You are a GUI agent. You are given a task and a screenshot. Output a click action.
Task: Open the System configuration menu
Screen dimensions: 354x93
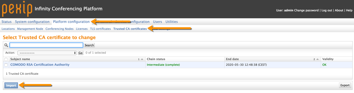pyautogui.click(x=32, y=22)
